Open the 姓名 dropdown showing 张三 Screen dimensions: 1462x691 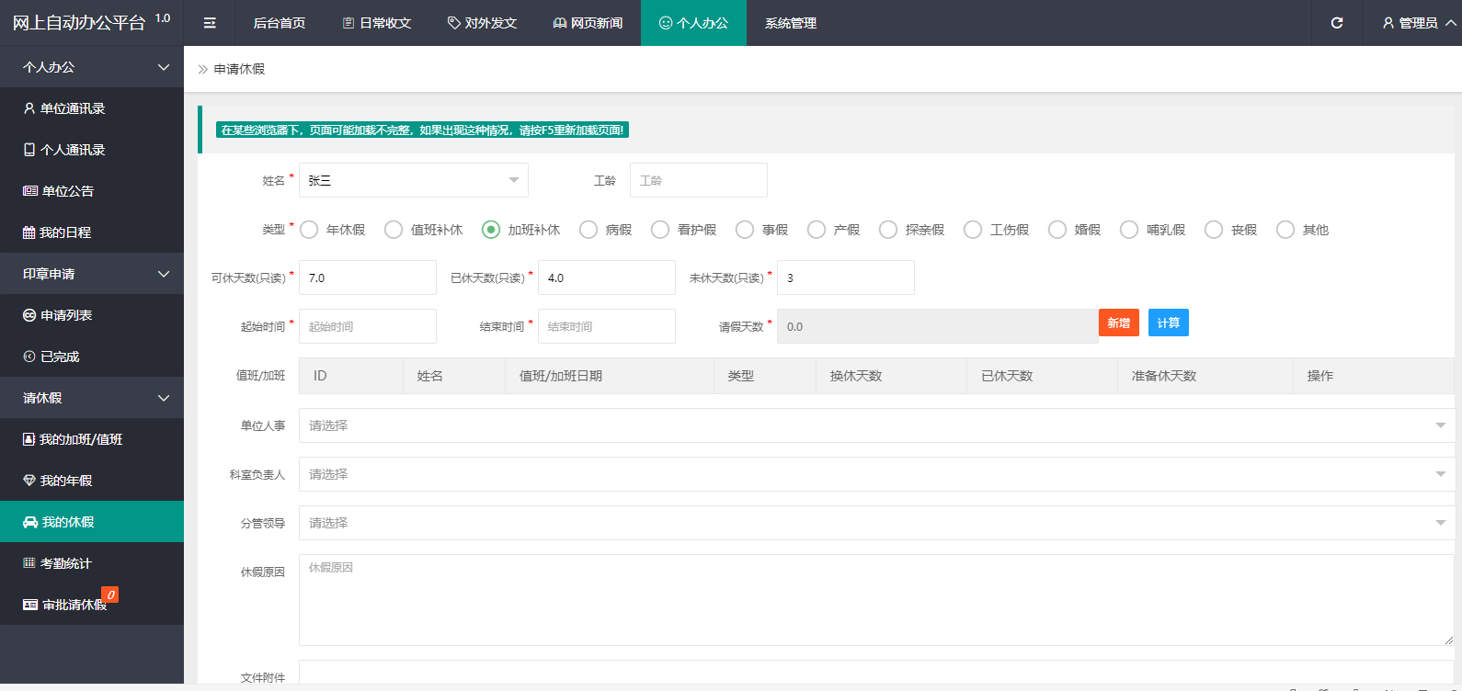(413, 180)
